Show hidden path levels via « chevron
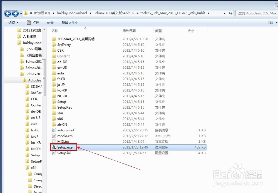278x193 pixels. pos(31,13)
